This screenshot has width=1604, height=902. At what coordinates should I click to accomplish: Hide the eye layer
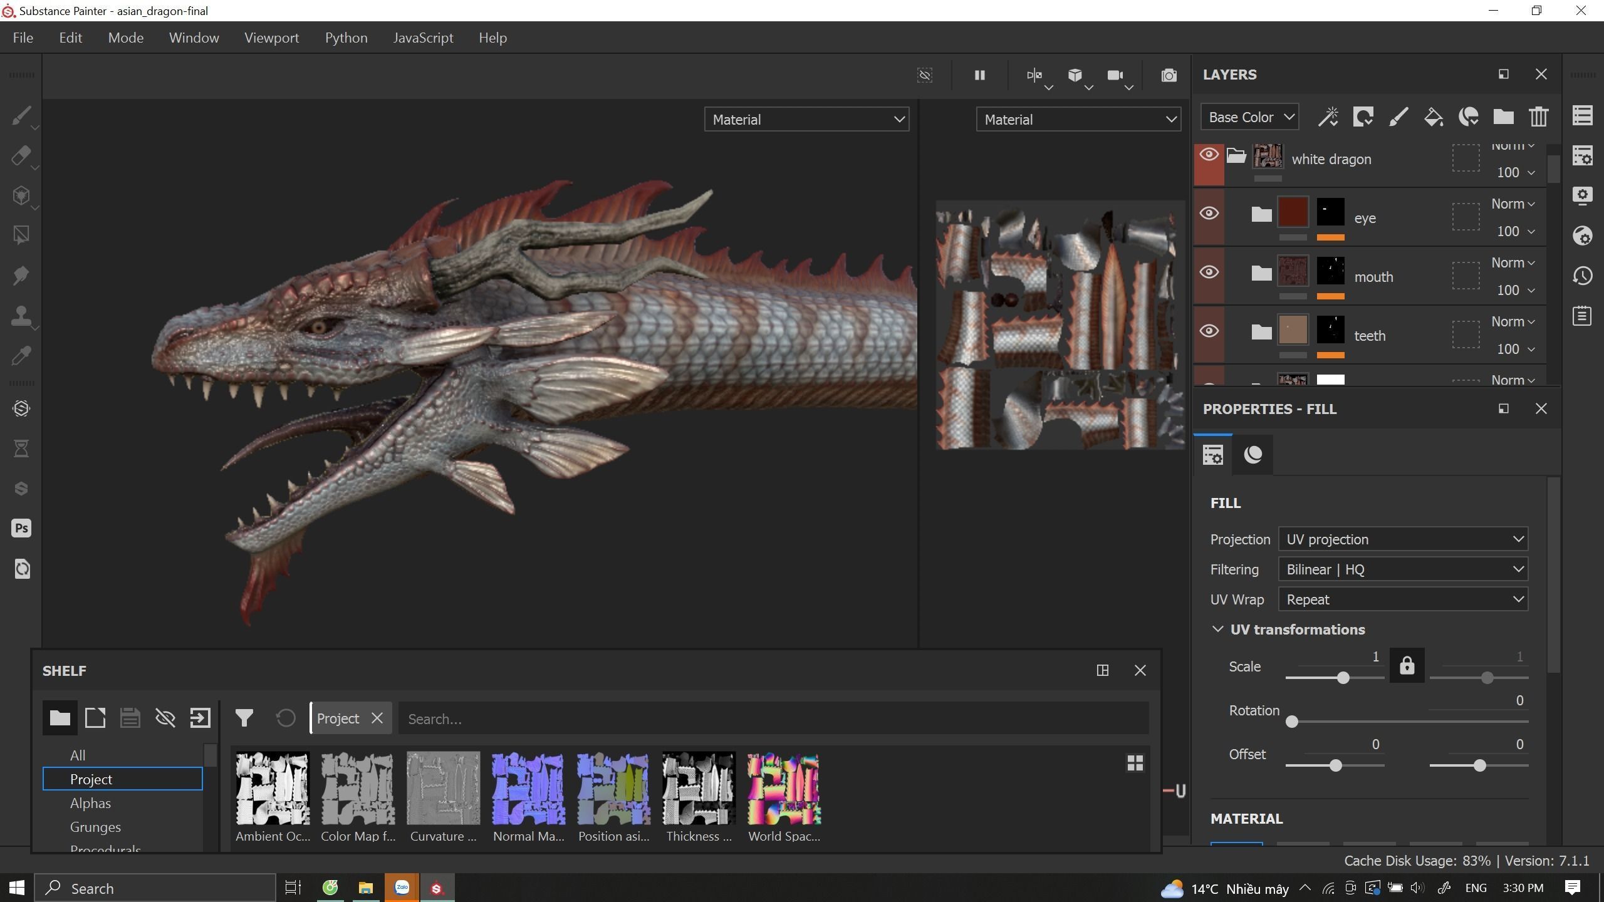(x=1209, y=214)
